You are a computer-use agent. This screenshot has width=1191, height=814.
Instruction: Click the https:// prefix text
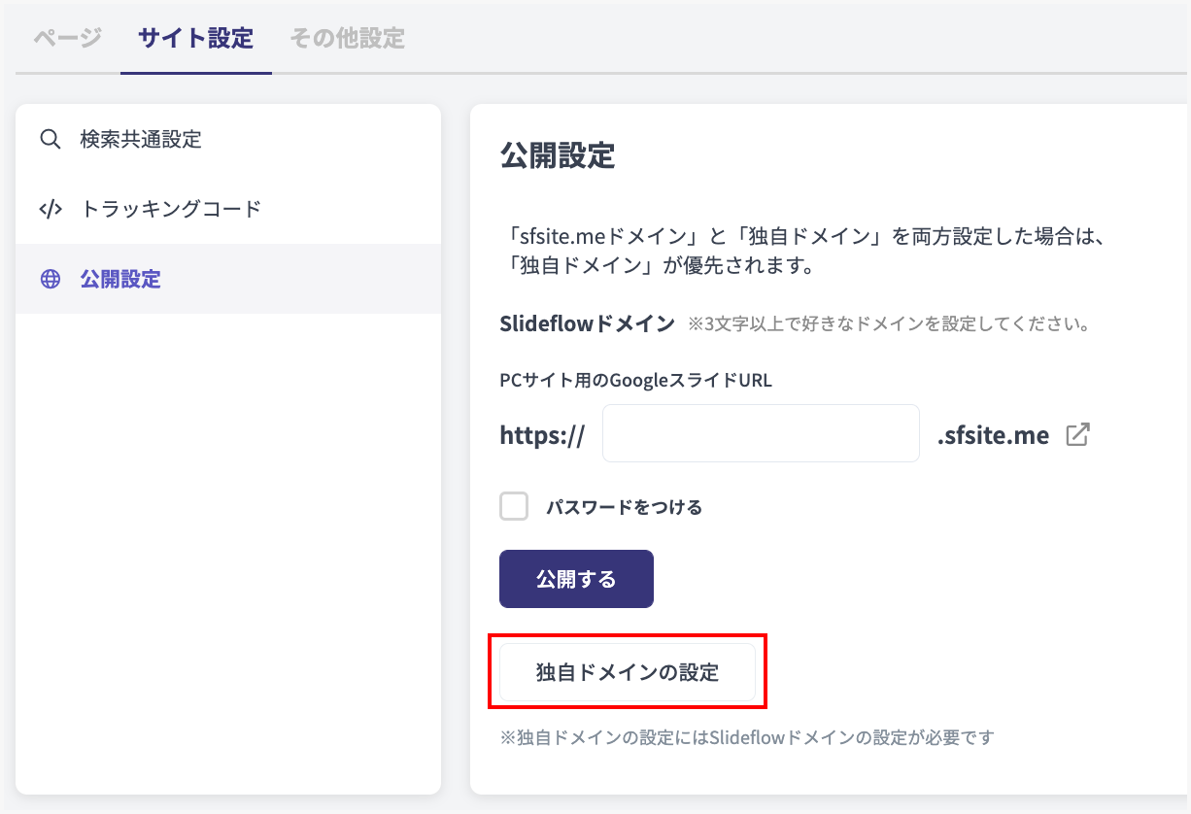[542, 435]
